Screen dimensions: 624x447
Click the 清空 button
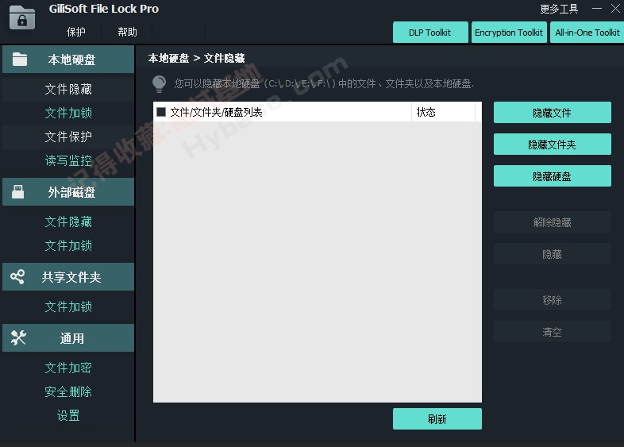(x=552, y=332)
